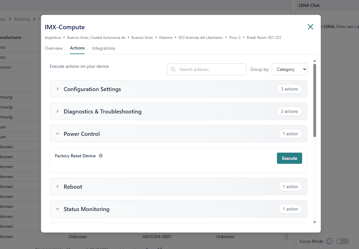
Task: Open the Group by Category dropdown
Action: point(289,69)
